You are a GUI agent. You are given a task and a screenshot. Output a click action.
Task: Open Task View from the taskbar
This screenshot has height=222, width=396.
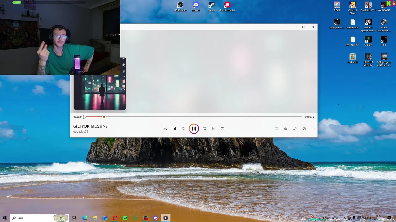(74, 218)
